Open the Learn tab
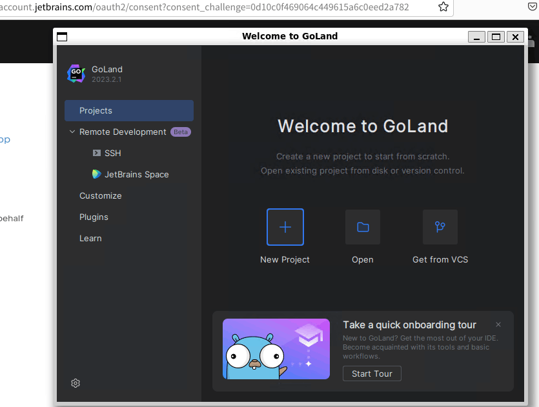The height and width of the screenshot is (407, 539). click(90, 239)
